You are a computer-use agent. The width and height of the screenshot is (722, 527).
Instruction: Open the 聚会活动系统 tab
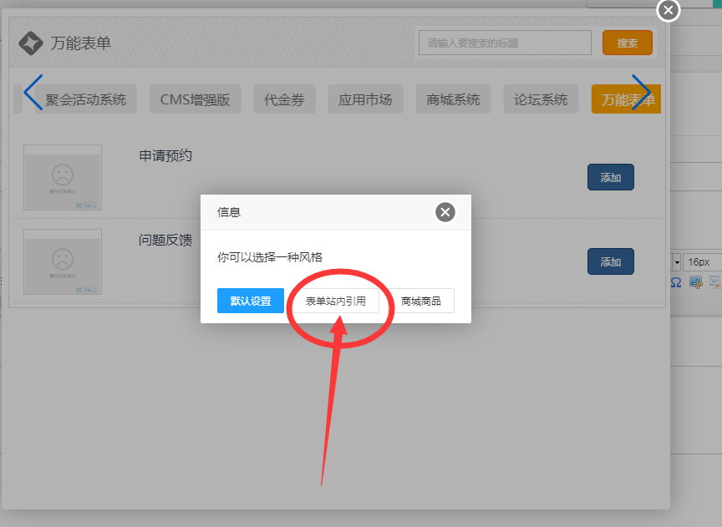85,99
